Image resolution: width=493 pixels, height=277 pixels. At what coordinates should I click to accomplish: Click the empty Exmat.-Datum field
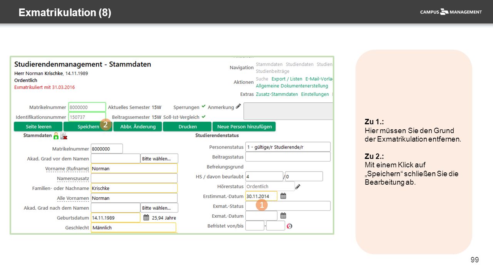(x=261, y=215)
